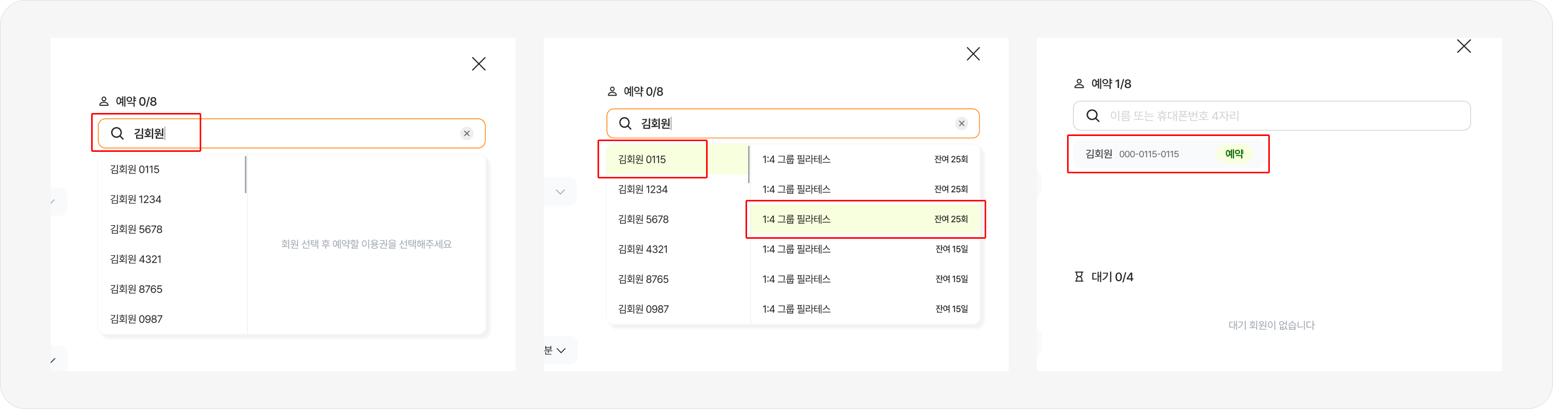Screen dimensions: 1553x409
Task: Select 김회원 8765 in the first panel's list
Action: coord(136,289)
